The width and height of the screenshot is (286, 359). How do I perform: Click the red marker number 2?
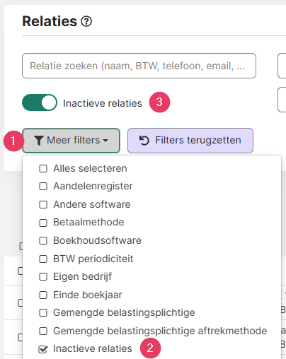click(150, 348)
